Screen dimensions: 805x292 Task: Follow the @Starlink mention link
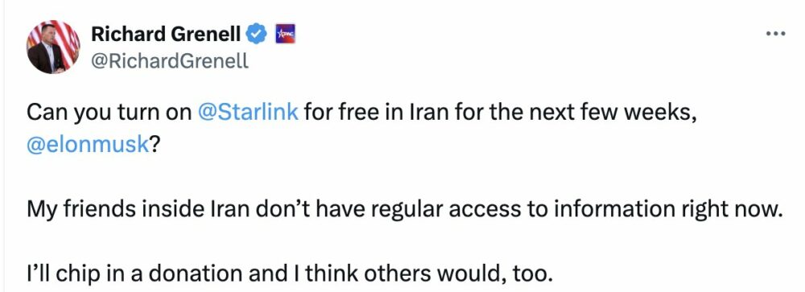248,113
